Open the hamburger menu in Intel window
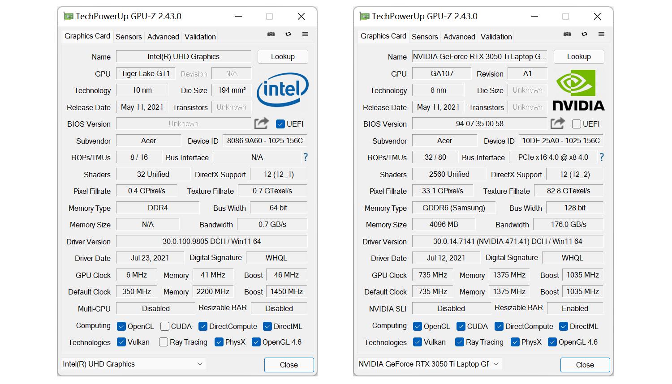This screenshot has height=384, width=672. coord(305,34)
